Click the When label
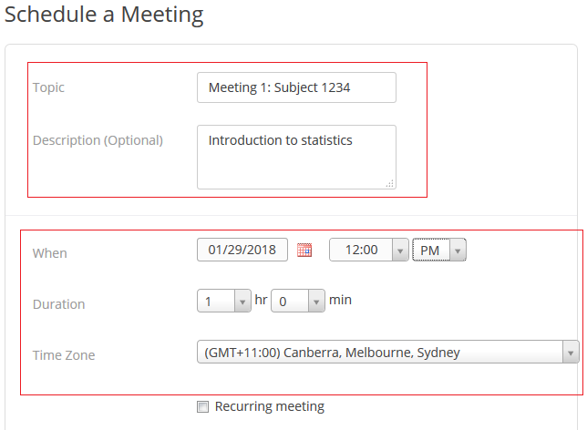Screen dimensions: 587x430 point(49,253)
